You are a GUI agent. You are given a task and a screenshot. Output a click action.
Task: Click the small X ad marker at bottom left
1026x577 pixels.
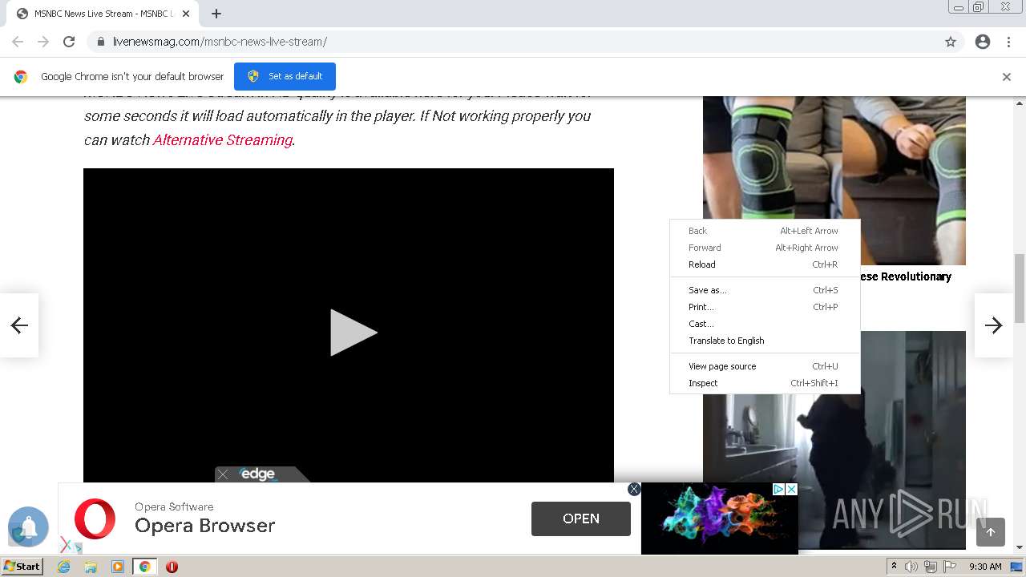(66, 546)
